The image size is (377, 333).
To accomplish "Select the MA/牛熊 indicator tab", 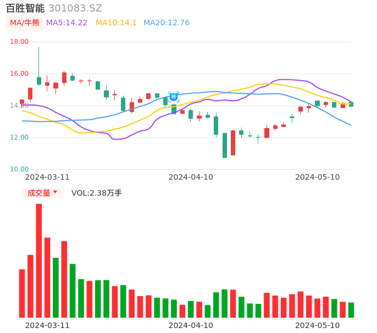I will [25, 23].
